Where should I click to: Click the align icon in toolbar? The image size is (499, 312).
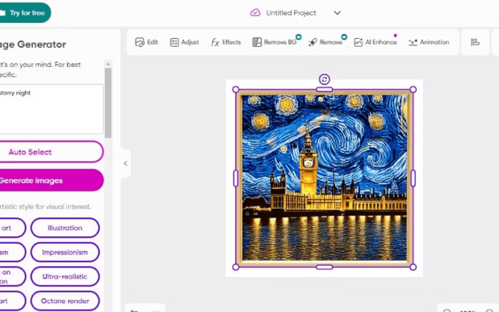click(475, 42)
